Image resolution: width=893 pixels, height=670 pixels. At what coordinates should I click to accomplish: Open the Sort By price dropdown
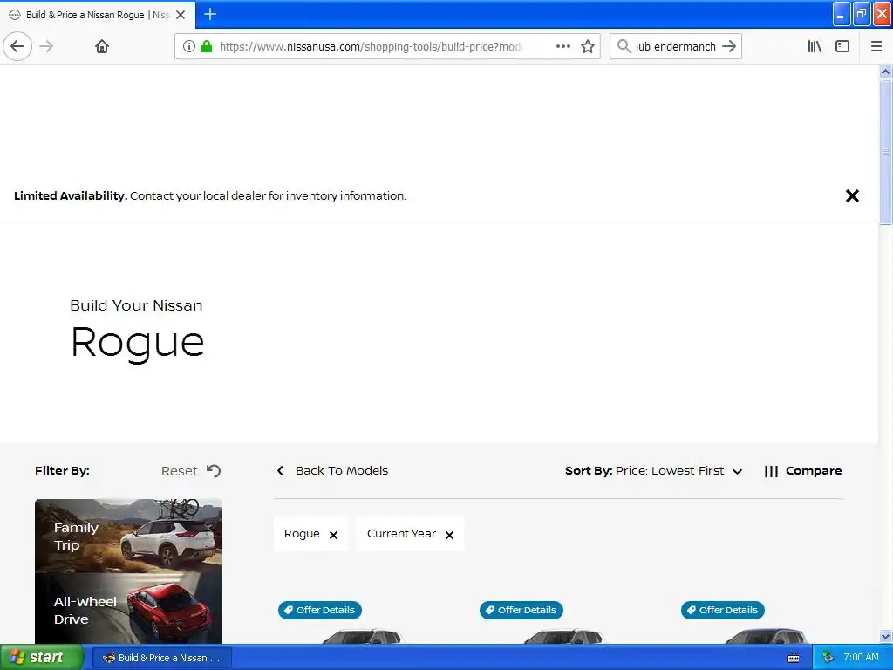[654, 470]
